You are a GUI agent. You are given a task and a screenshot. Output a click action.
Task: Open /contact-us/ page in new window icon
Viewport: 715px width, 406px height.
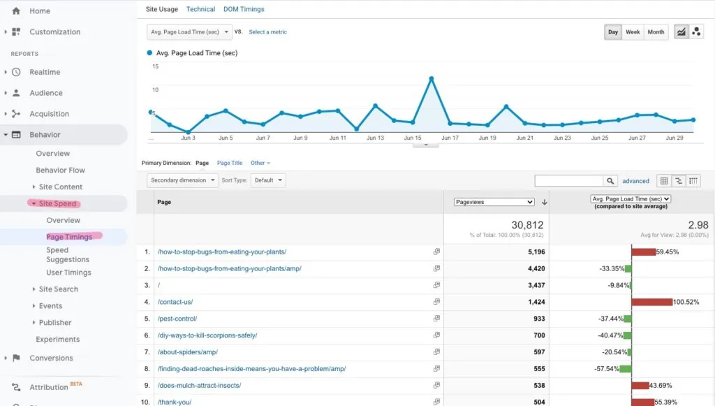[436, 302]
